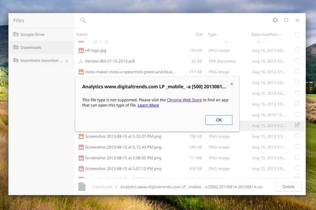Uncheck the selected Aug 15, 2013 9:2 row
Image resolution: width=316 pixels, height=210 pixels.
297,125
